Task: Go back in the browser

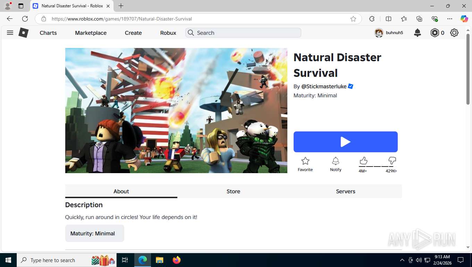Action: point(10,19)
